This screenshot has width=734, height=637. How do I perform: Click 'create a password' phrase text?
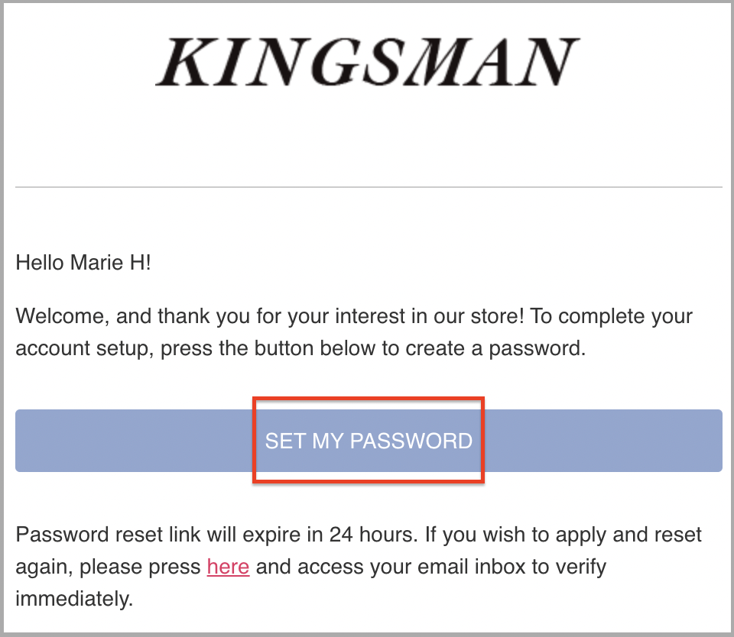pos(495,348)
